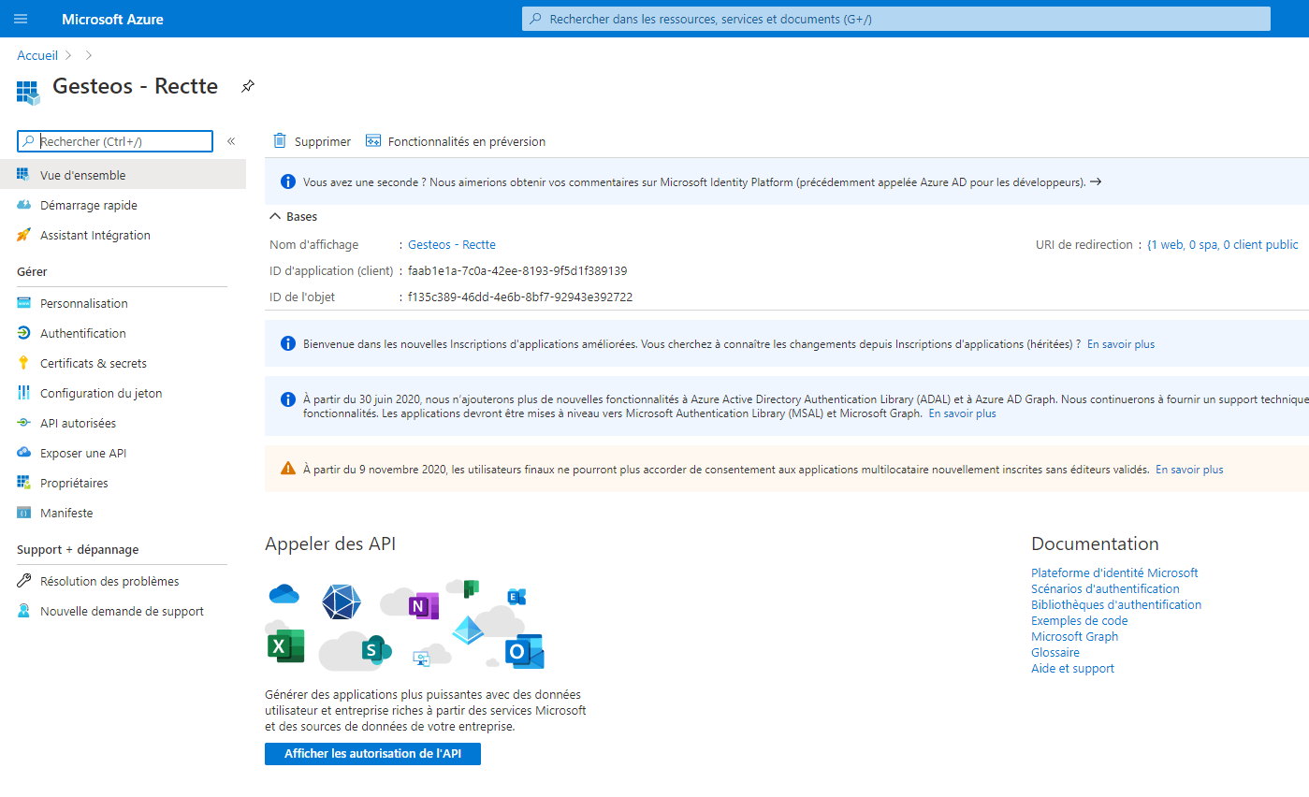Pin the Gesteos - Rectte page

click(247, 86)
